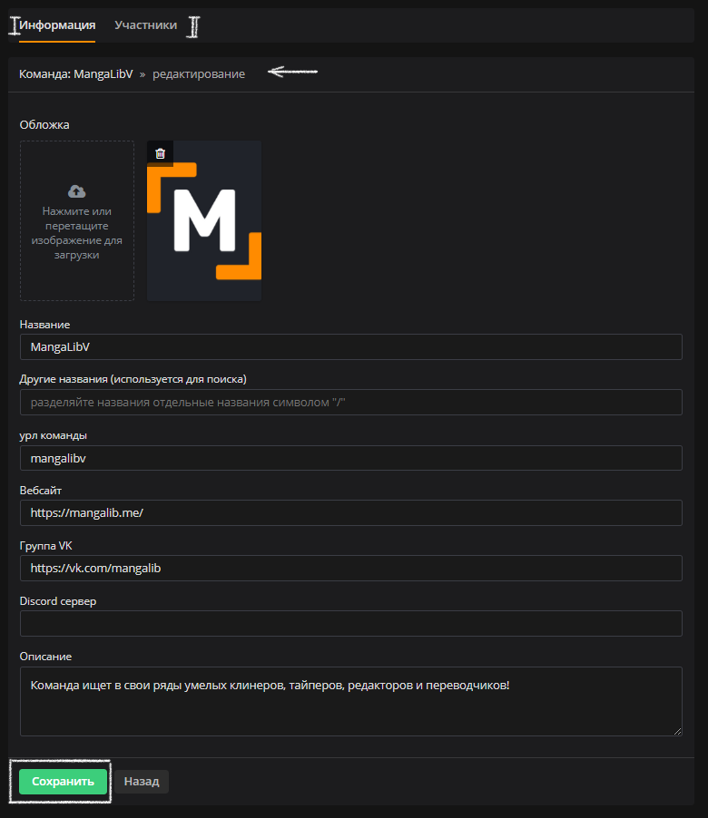
Task: Click into the Описание textarea
Action: (x=351, y=701)
